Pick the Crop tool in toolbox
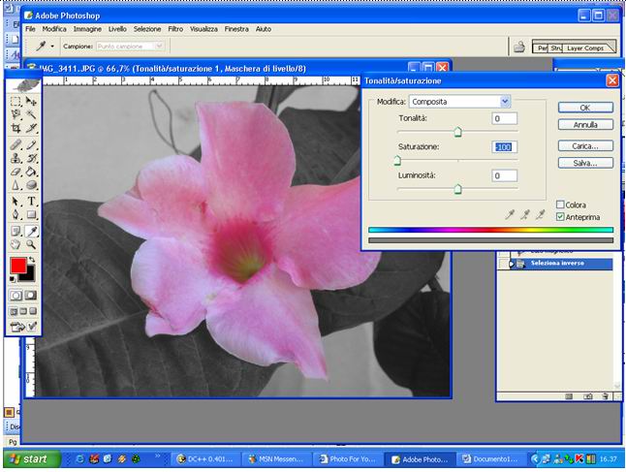The width and height of the screenshot is (626, 472). (x=16, y=129)
